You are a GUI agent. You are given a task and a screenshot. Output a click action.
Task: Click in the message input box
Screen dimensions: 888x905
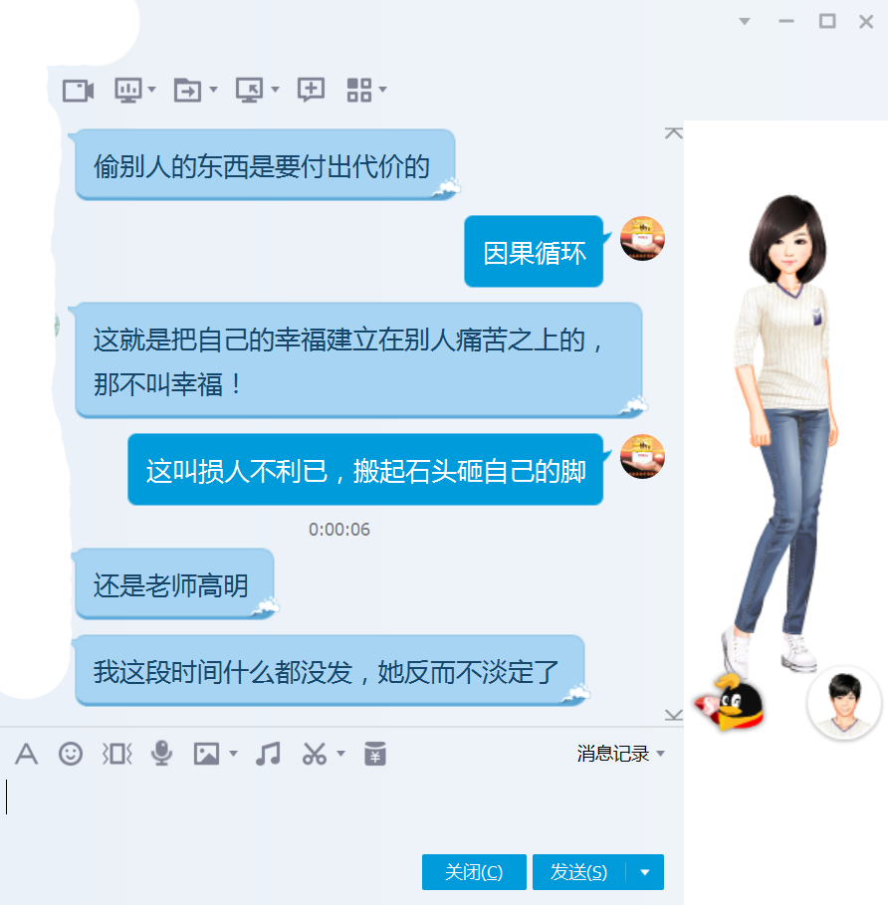(x=338, y=806)
